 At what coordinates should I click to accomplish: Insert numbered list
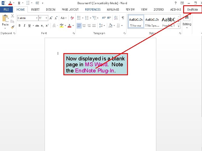(87, 18)
